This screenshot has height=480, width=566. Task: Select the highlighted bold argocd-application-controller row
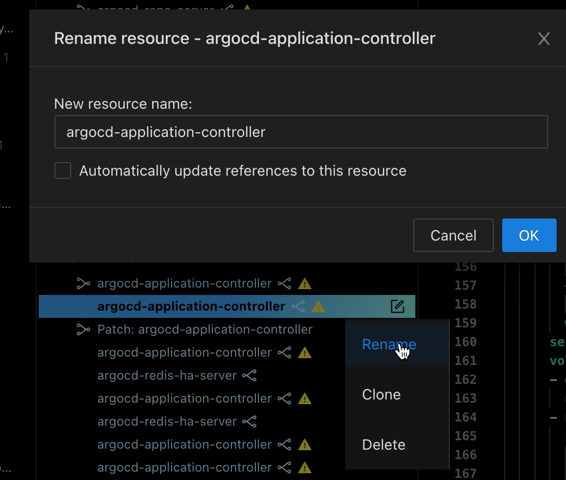[x=227, y=306]
